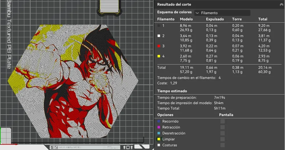This screenshot has height=150, width=285.
Task: Click the "57,20 g" model total weight
Action: pos(186,72)
